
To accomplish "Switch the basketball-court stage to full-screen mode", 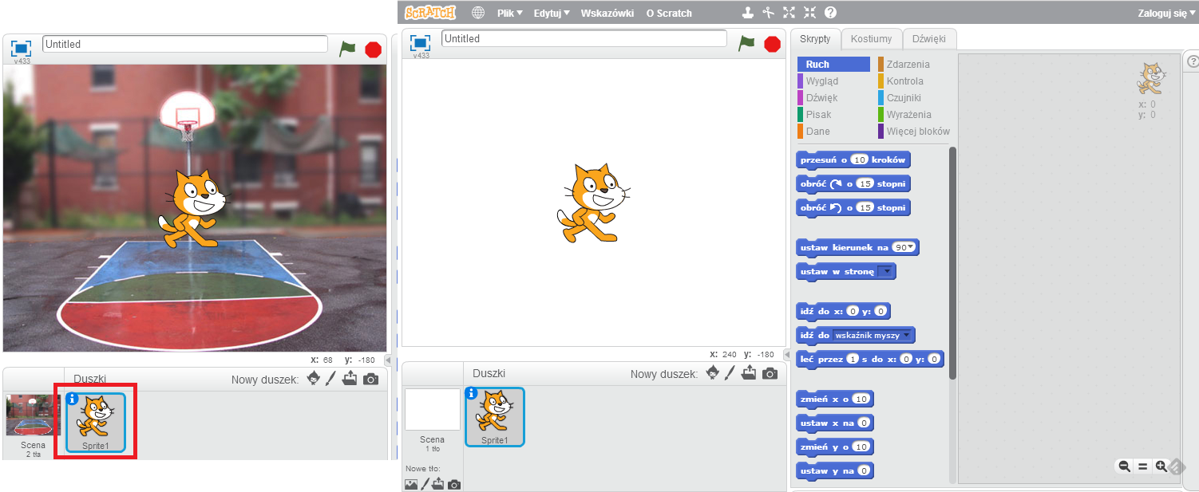I will (21, 48).
